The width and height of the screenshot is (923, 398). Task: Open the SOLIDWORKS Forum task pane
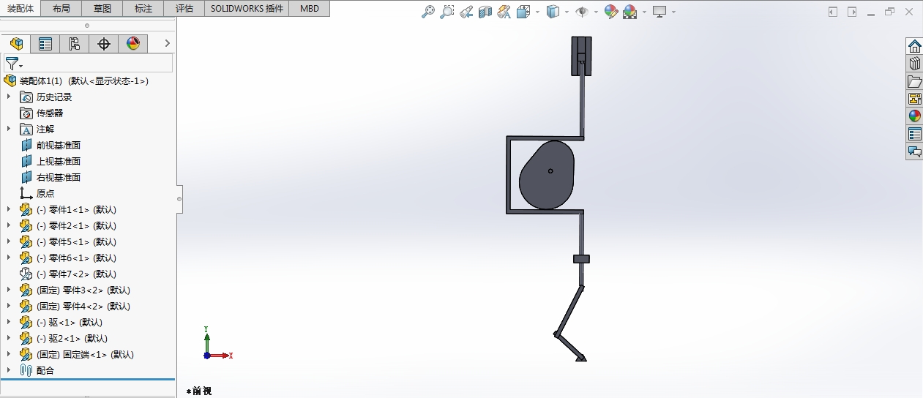point(914,151)
